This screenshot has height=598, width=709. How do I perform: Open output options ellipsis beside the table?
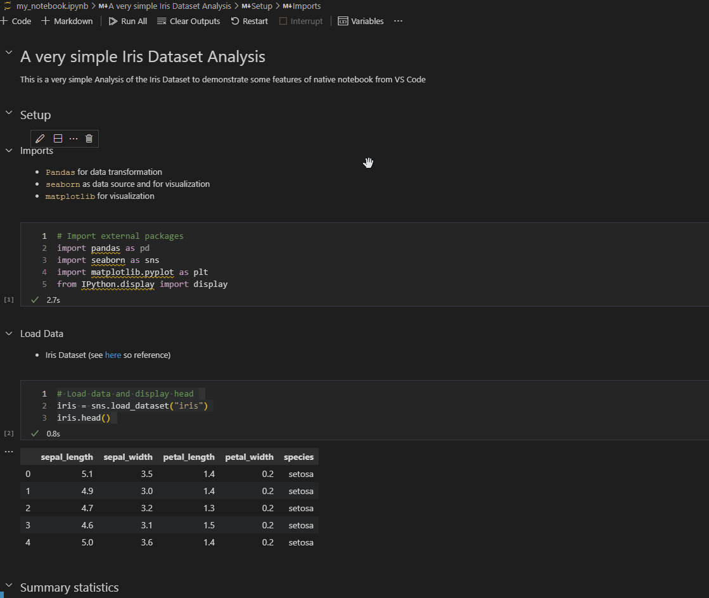tap(9, 452)
